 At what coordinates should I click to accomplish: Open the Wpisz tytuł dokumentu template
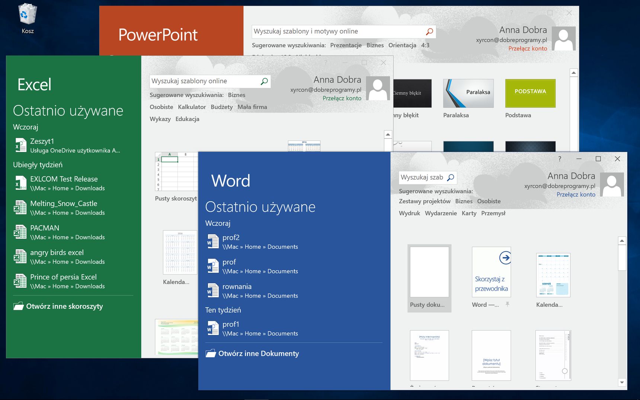(x=491, y=355)
